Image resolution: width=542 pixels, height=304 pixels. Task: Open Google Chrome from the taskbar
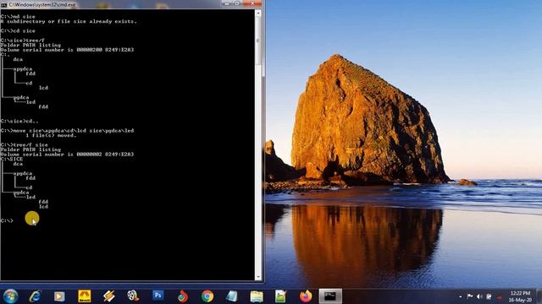point(207,296)
